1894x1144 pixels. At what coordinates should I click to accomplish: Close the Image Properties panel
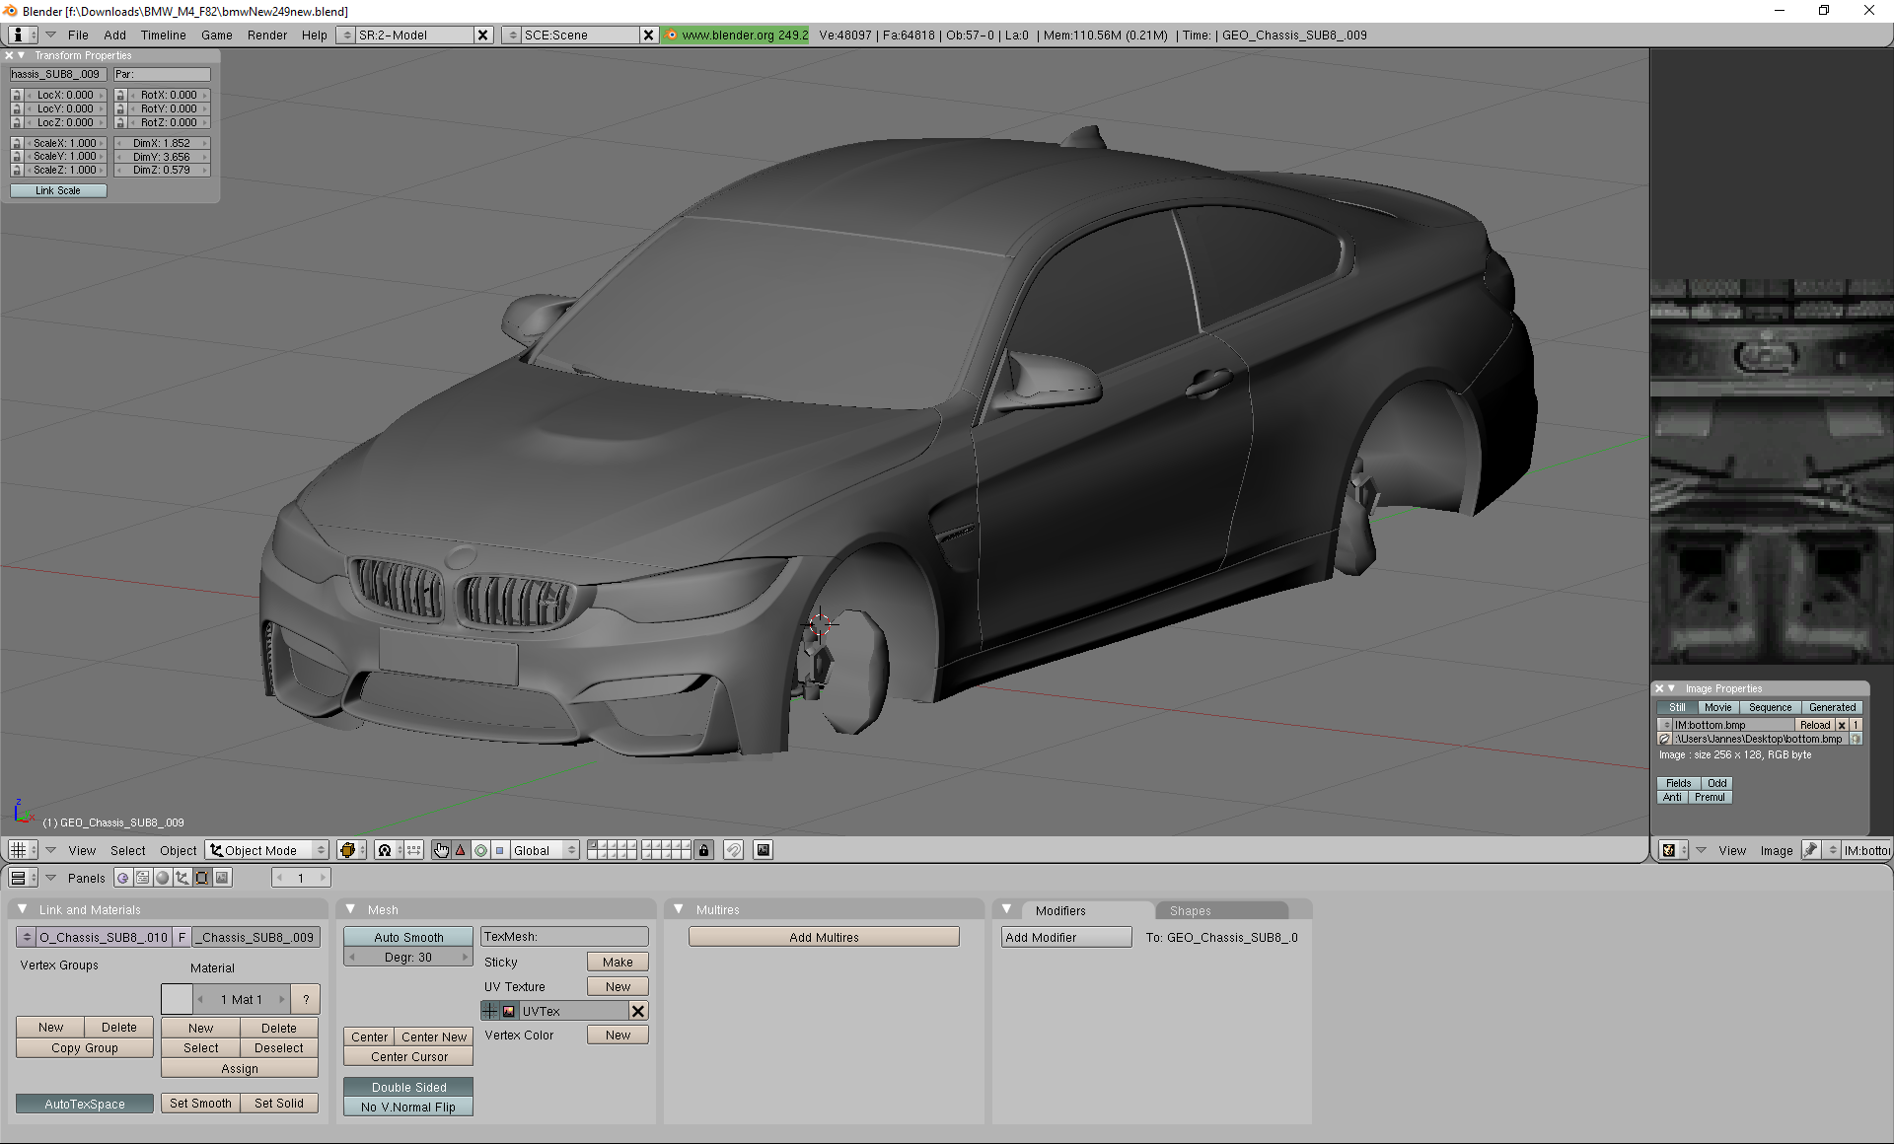[x=1659, y=688]
